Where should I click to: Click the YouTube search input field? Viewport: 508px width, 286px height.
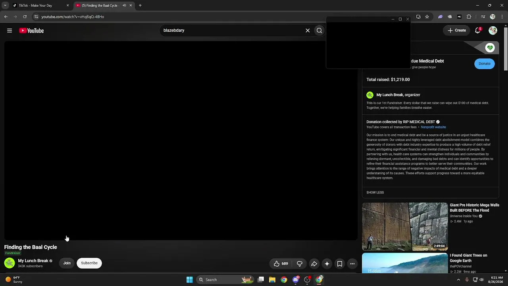point(231,31)
